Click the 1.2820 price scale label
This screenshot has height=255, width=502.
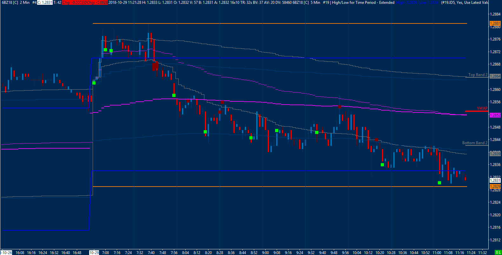(x=495, y=215)
